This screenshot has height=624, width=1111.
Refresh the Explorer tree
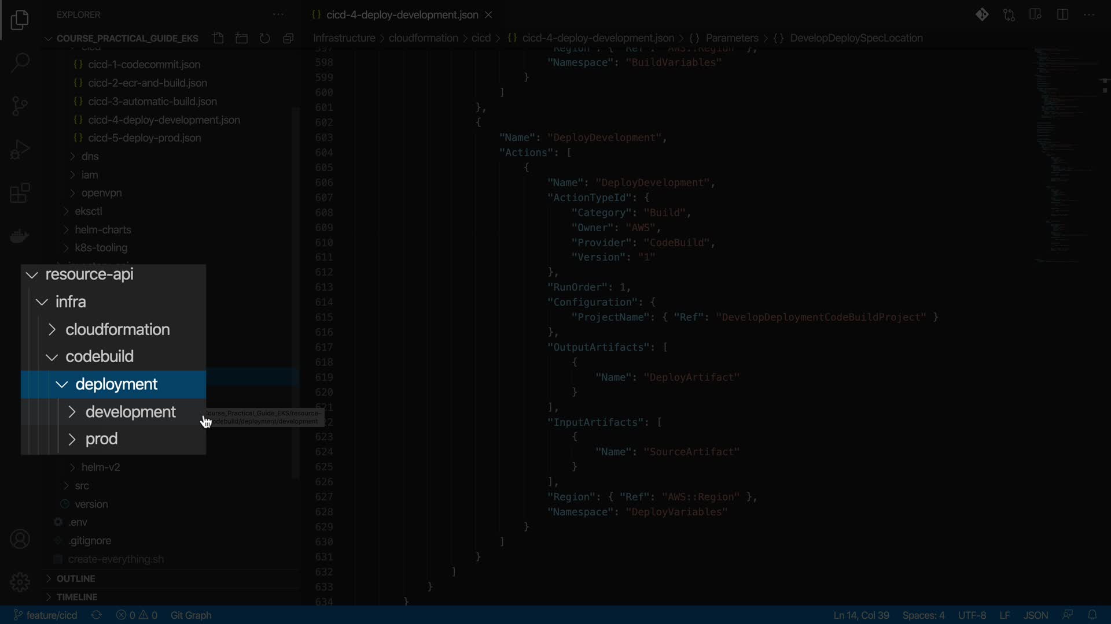[265, 38]
